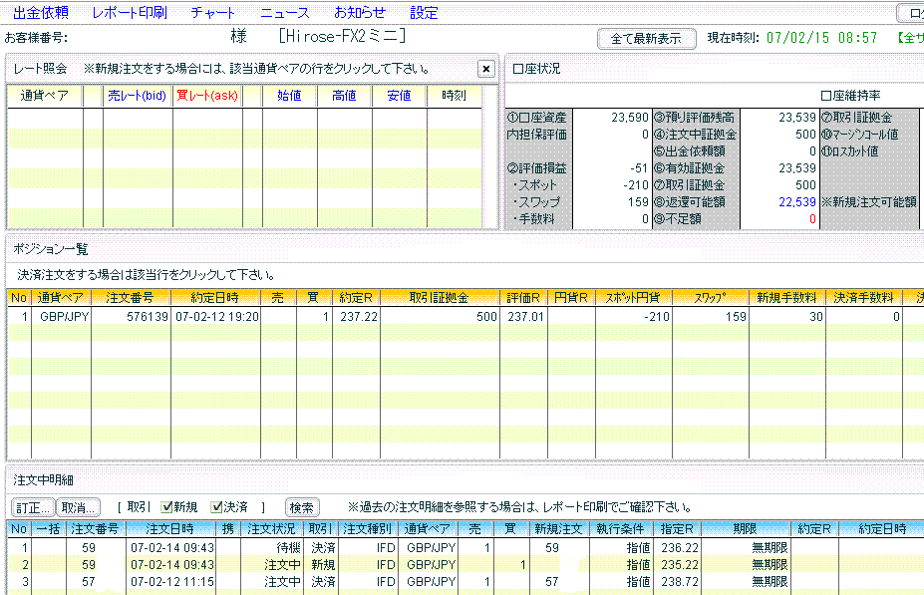The height and width of the screenshot is (595, 924).
Task: Click the 新規注文 column header
Action: pos(558,528)
